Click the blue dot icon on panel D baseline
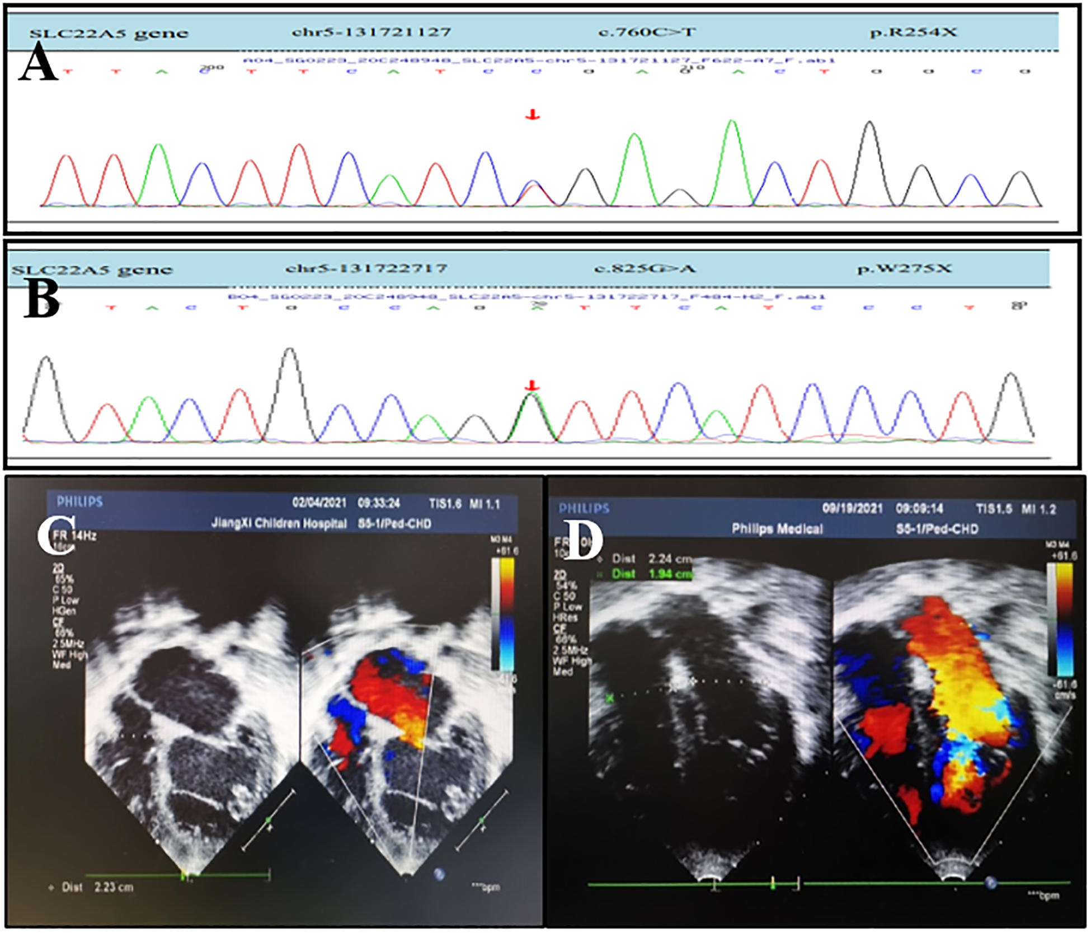The image size is (1091, 933). click(991, 883)
